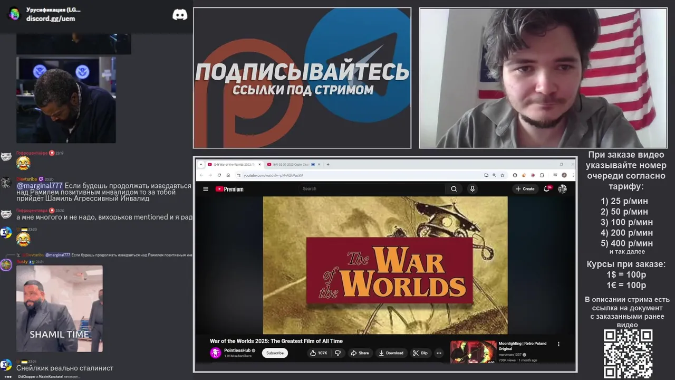
Task: Download the video
Action: coord(391,353)
